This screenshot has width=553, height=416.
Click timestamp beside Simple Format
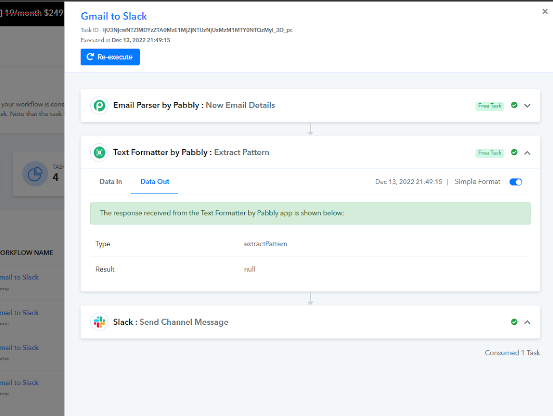coord(409,182)
